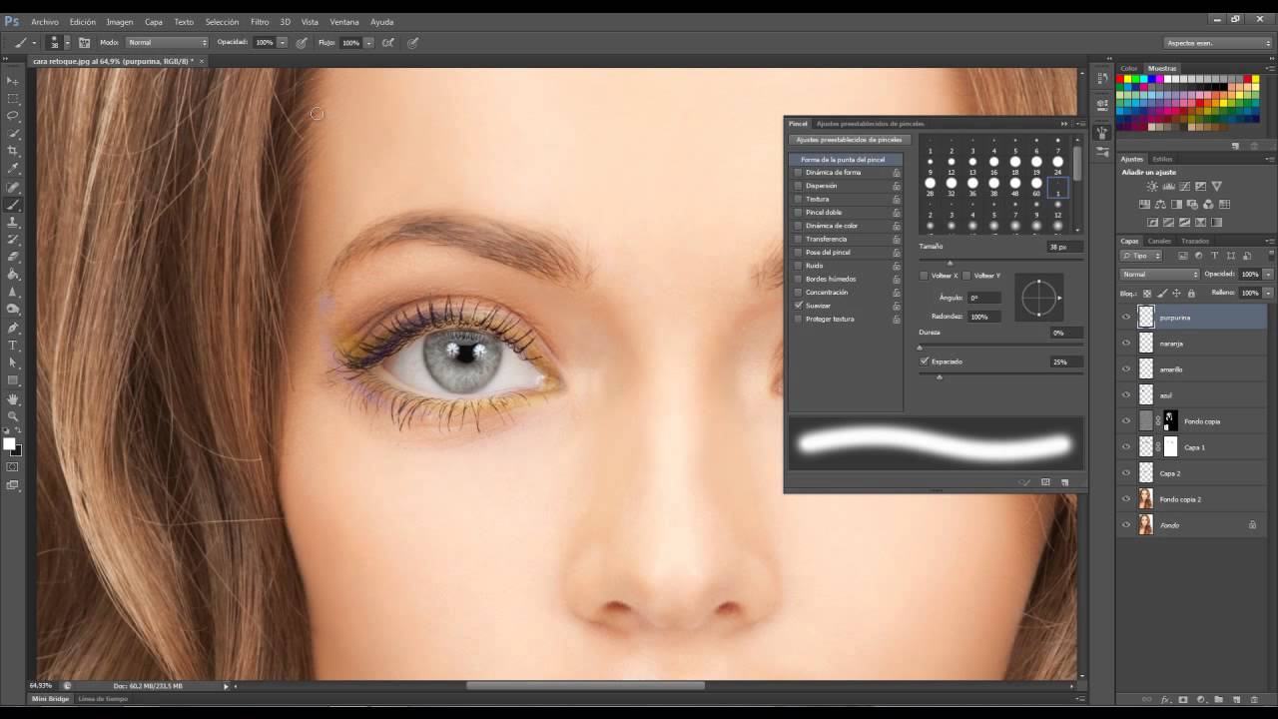Pick the Horizontal Type tool
Viewport: 1278px width, 719px height.
click(13, 345)
